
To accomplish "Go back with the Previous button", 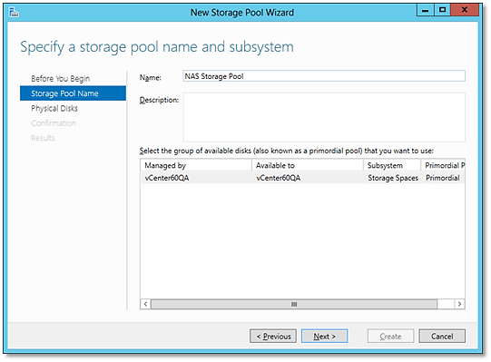I will click(x=273, y=336).
